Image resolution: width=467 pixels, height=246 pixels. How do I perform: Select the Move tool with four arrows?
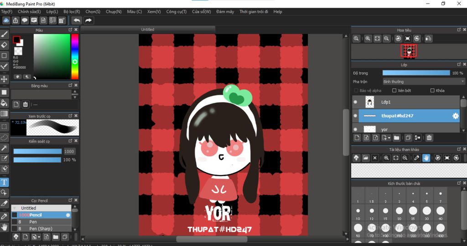click(x=4, y=79)
